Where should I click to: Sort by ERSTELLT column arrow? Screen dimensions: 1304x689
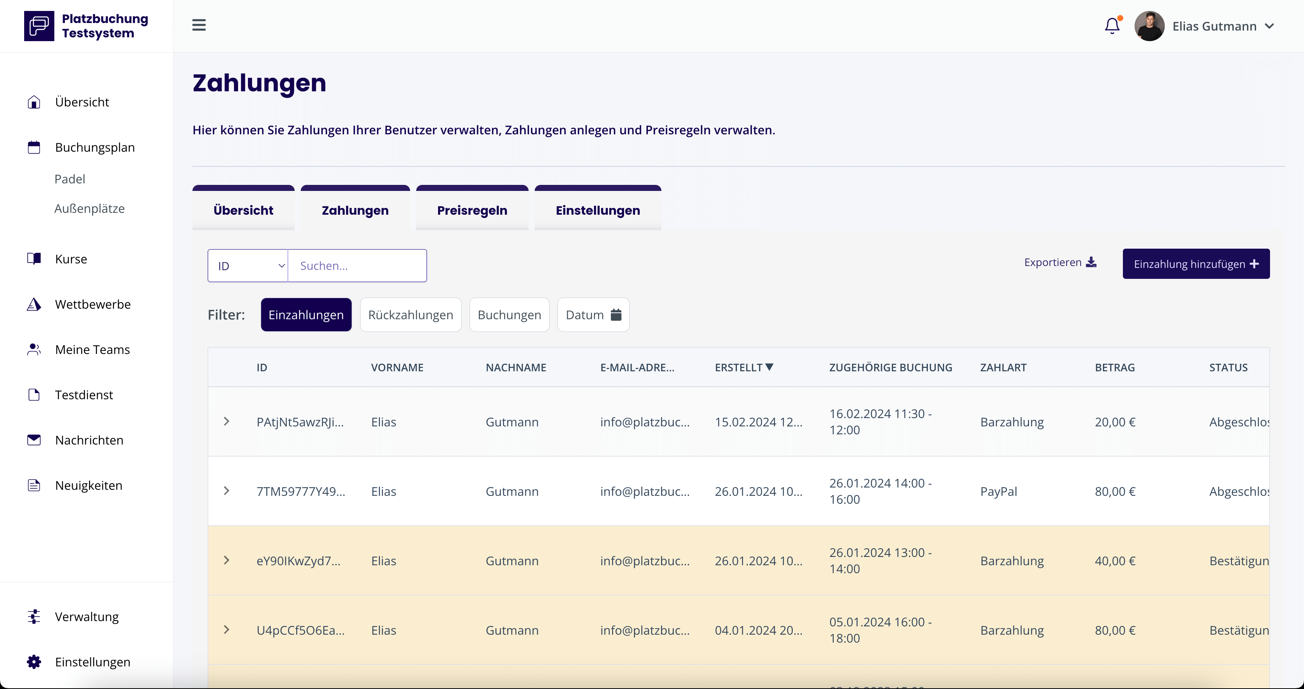click(769, 367)
